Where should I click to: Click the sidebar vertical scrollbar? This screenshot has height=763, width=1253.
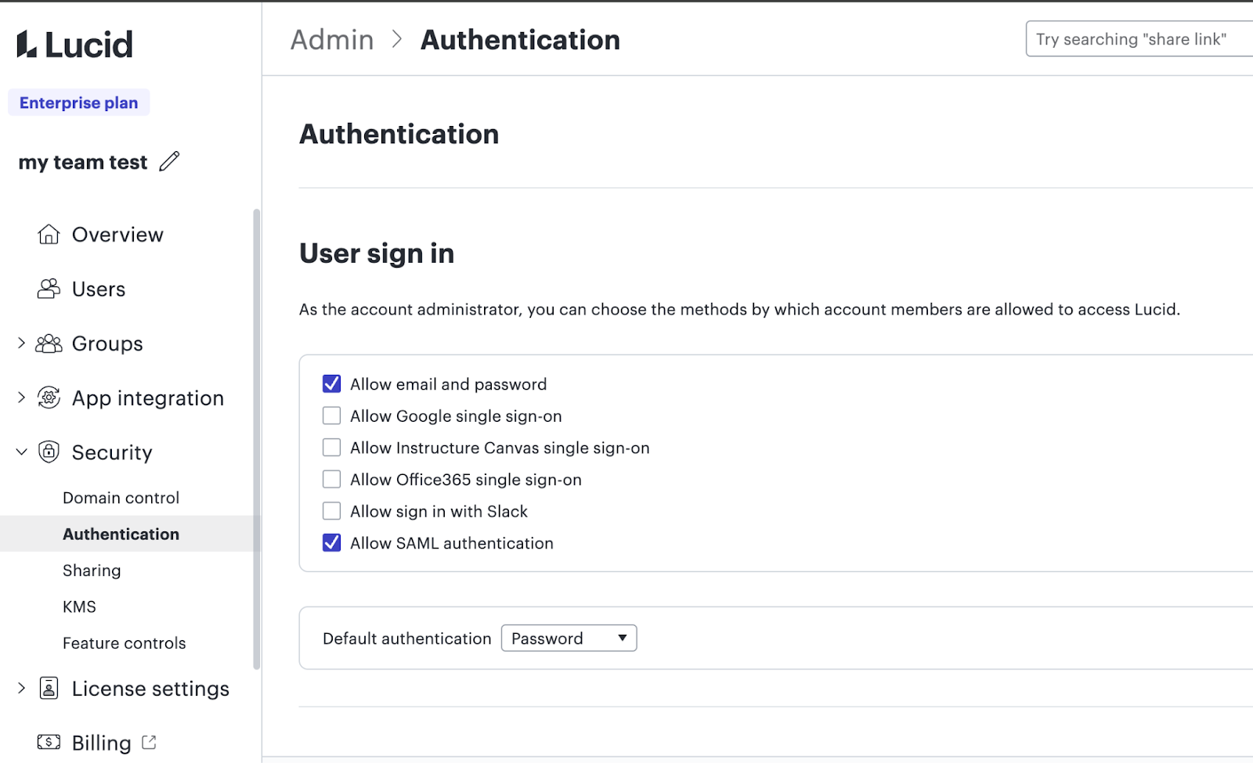(256, 438)
